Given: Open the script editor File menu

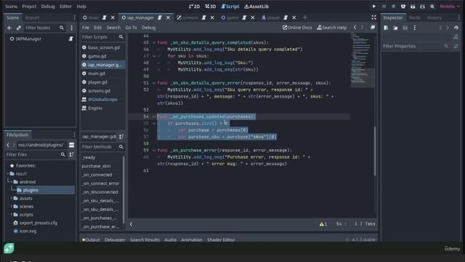Looking at the screenshot, I should tap(86, 28).
